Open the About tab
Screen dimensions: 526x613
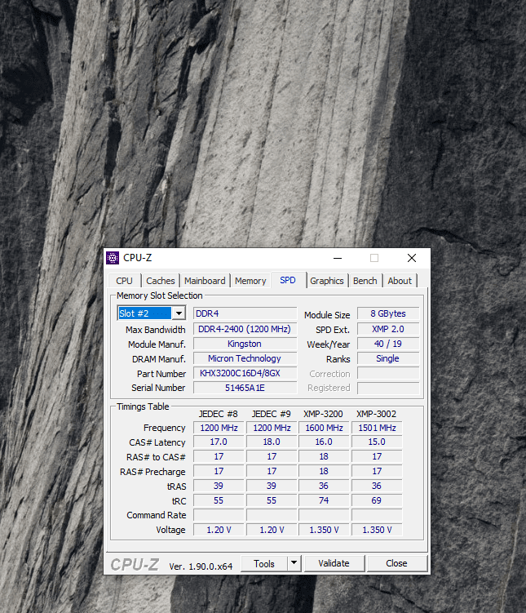400,281
